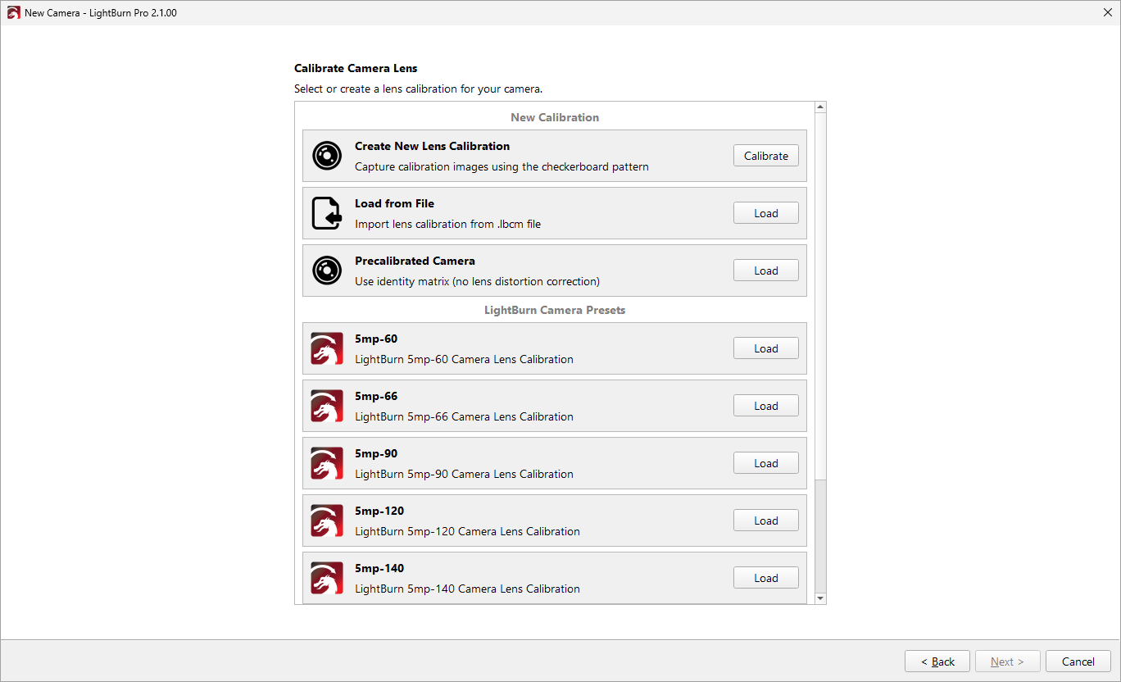
Task: Click the checkerboard pattern description text
Action: pyautogui.click(x=501, y=166)
